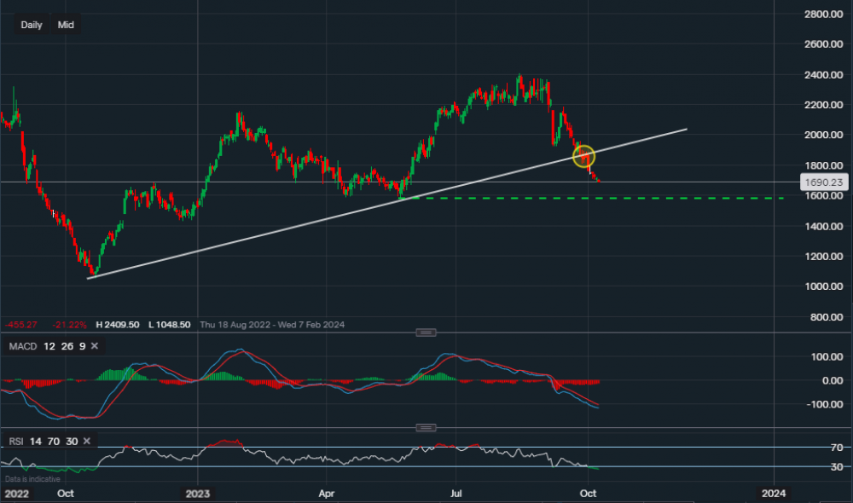Screen dimensions: 853x503
Task: Grab the resize handle above RSI panel
Action: coord(426,427)
